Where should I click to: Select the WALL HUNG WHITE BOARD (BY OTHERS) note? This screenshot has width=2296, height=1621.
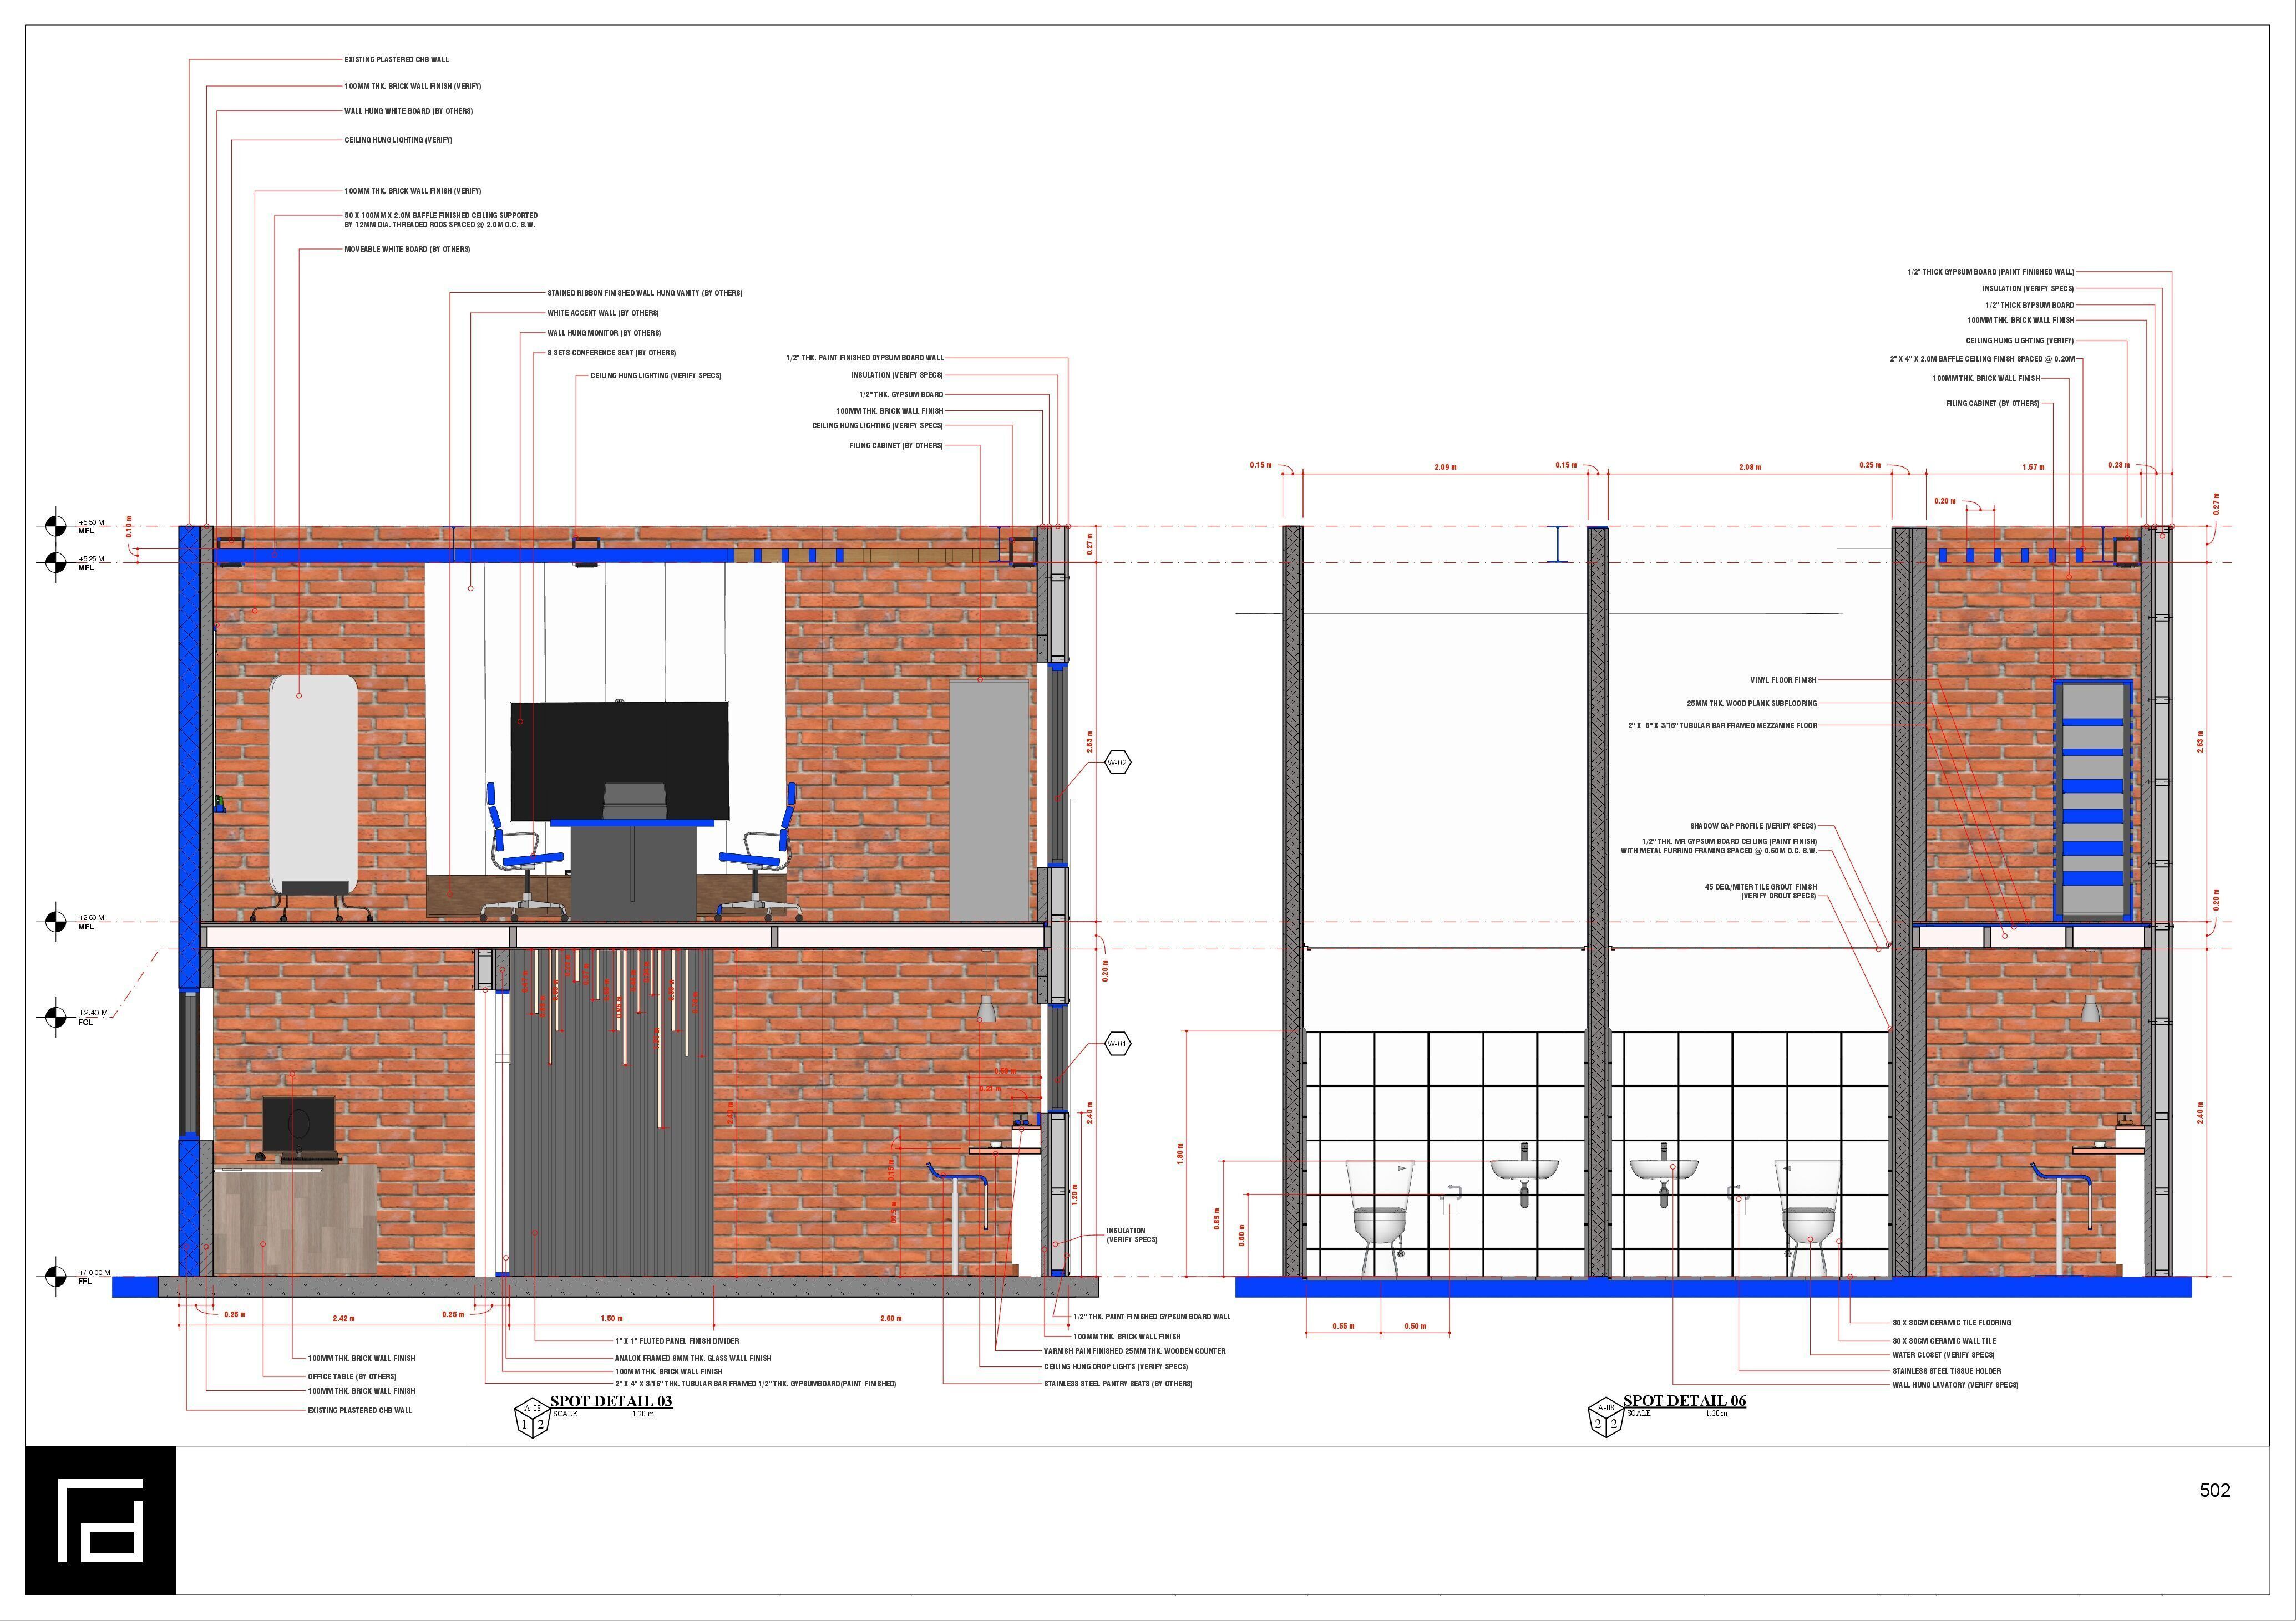(409, 111)
